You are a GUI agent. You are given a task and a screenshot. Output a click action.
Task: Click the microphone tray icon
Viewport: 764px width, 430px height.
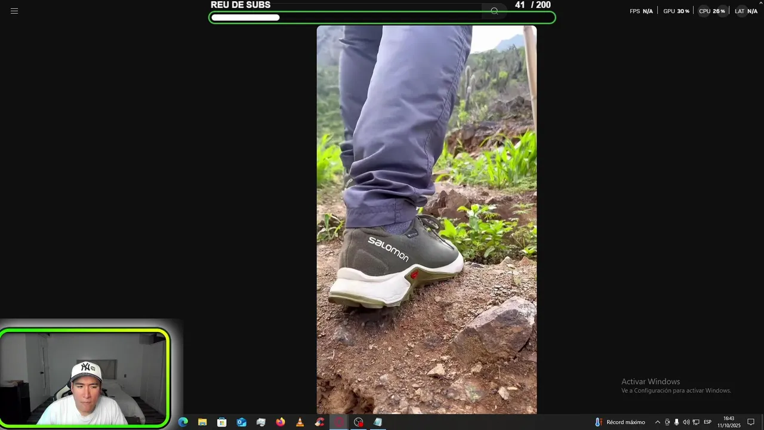coord(676,422)
